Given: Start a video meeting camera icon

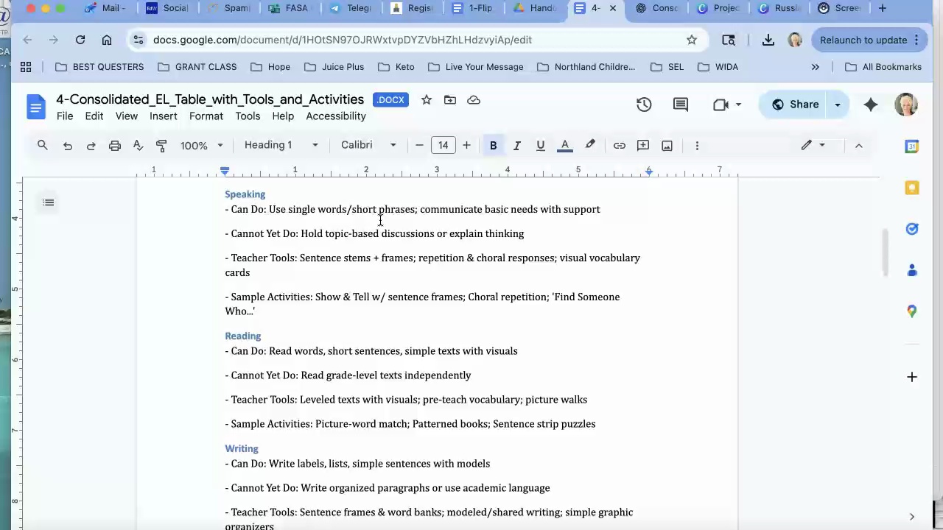Looking at the screenshot, I should click(x=721, y=105).
